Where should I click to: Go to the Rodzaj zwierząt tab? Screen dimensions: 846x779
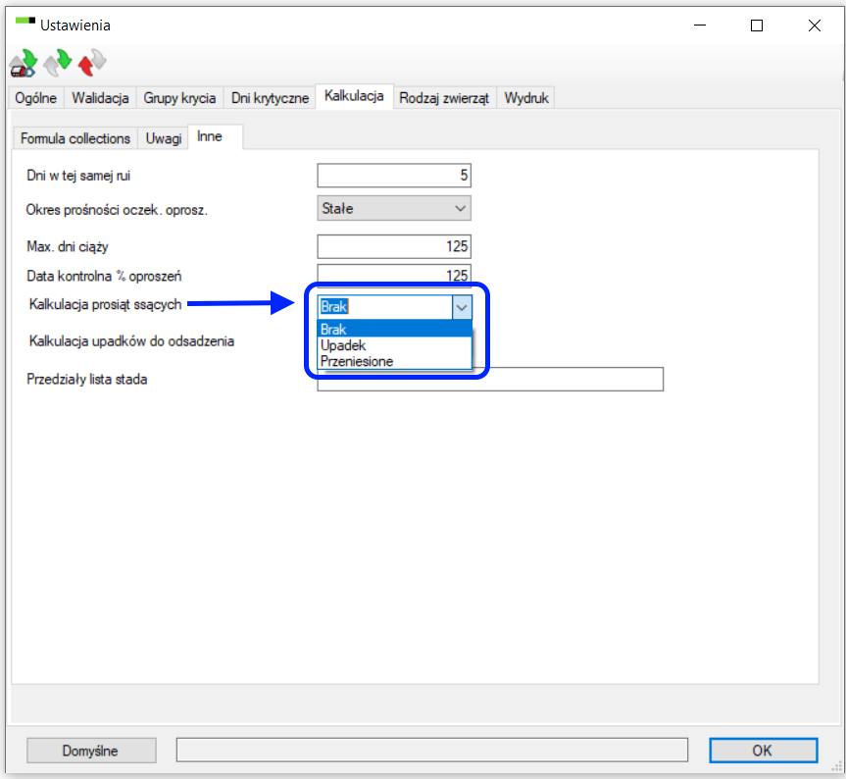(x=444, y=98)
